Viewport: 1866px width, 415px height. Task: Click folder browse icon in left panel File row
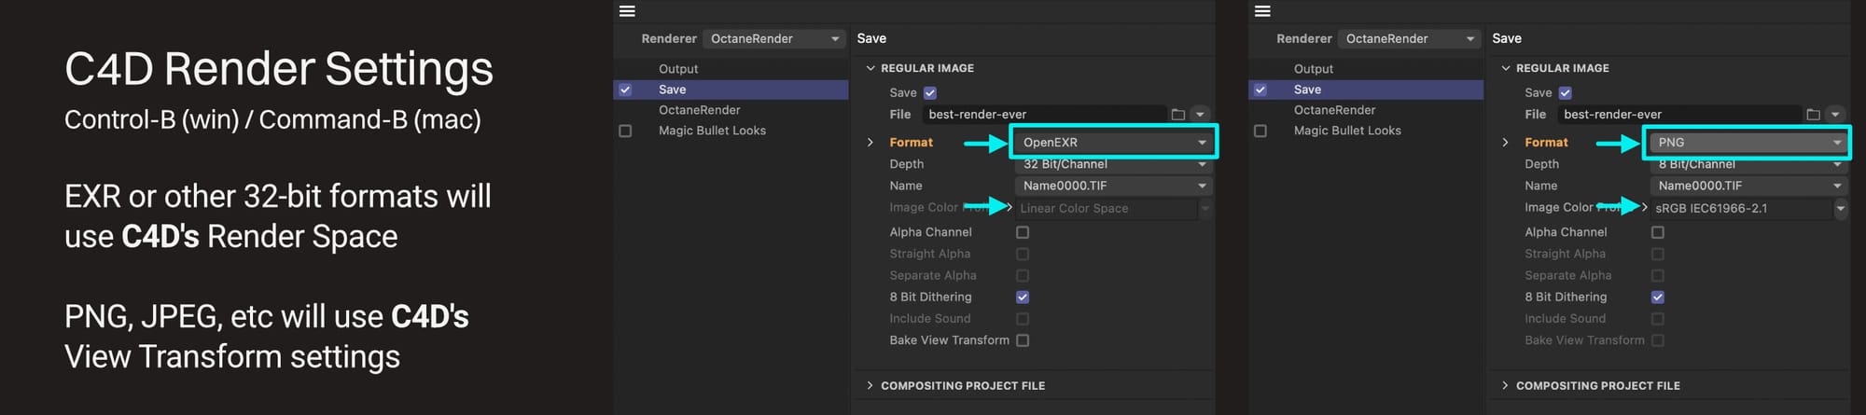coord(1177,115)
